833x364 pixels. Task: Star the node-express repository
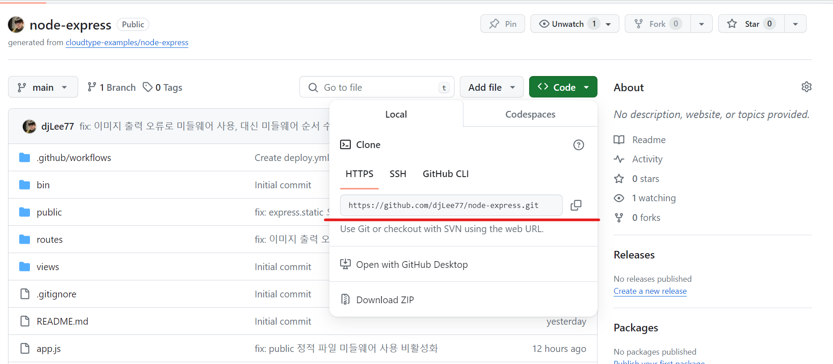(751, 24)
